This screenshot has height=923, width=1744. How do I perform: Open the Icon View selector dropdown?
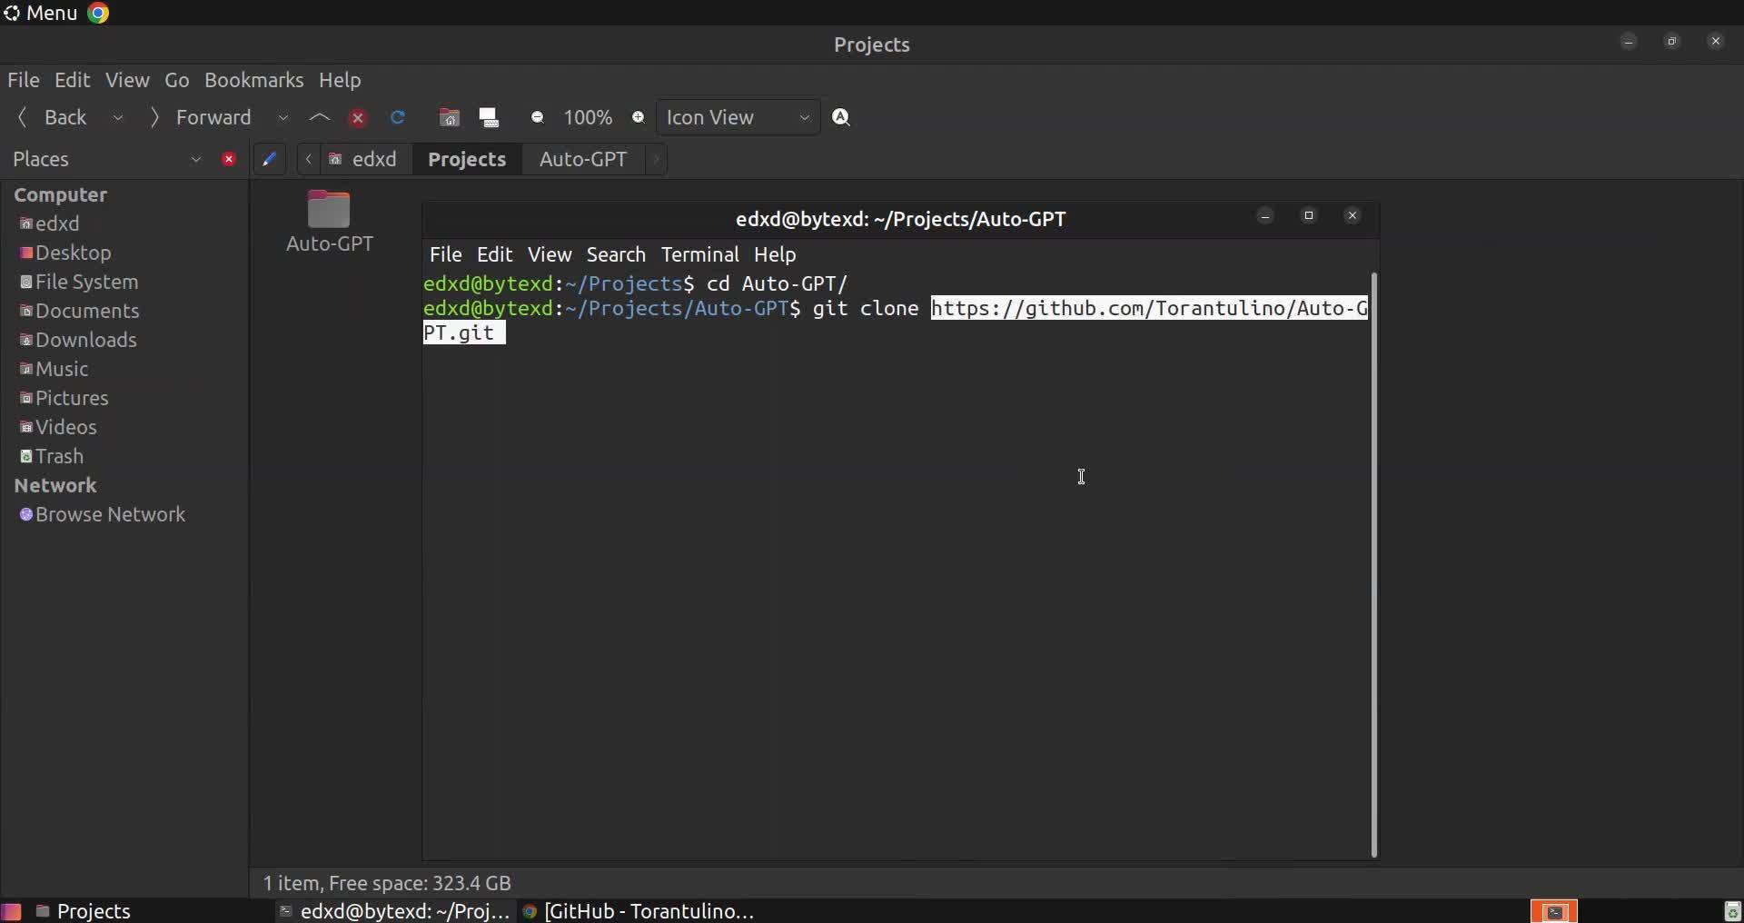pos(738,117)
